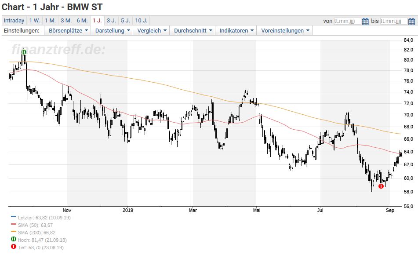This screenshot has width=418, height=255.
Task: Open the Darstellung dropdown menu
Action: 112,31
